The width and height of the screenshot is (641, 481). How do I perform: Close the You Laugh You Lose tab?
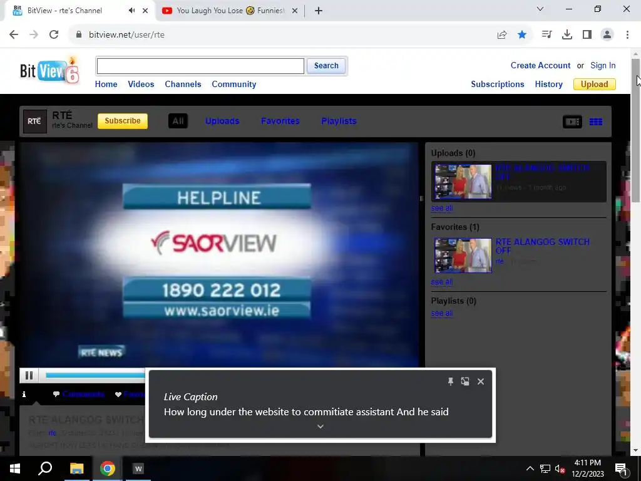click(295, 11)
